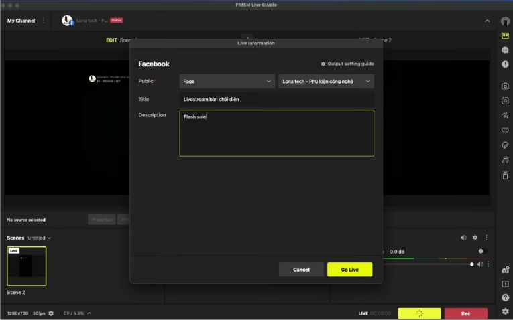This screenshot has height=320, width=513.
Task: Toggle the audio mixer on/off switch
Action: click(482, 252)
